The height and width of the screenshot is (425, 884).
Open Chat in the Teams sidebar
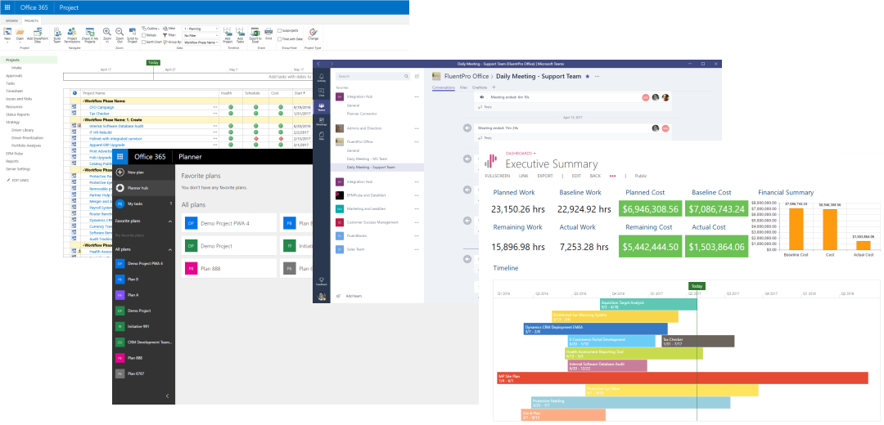(322, 92)
